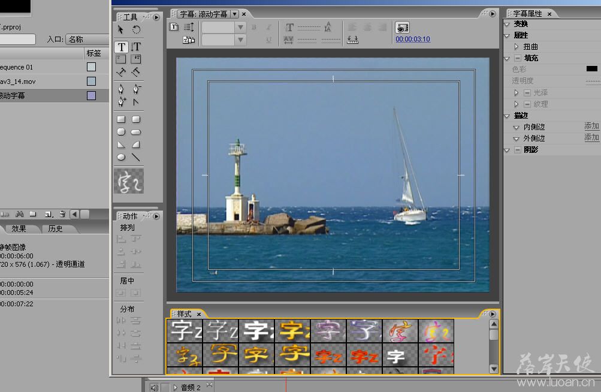The width and height of the screenshot is (601, 392).
Task: Open the font family dropdown
Action: click(x=240, y=27)
